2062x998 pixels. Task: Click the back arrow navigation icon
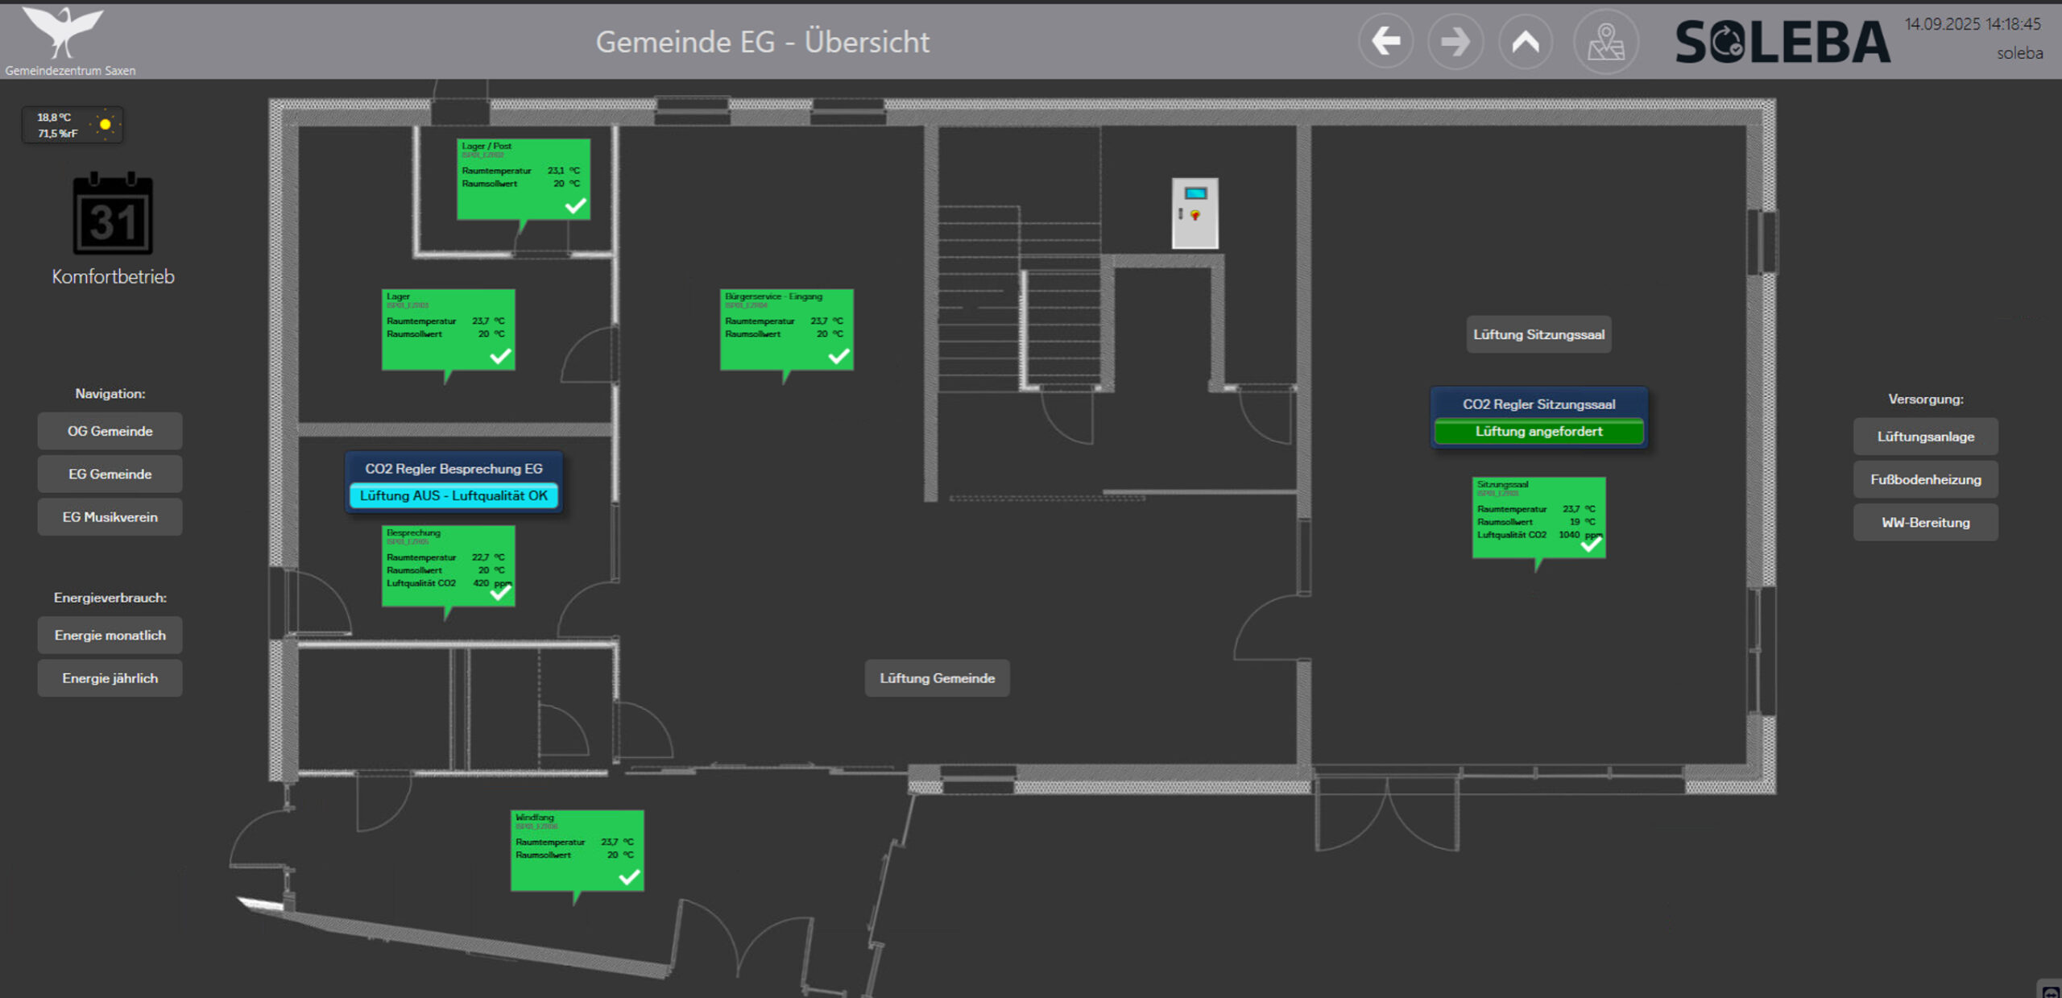[1385, 41]
